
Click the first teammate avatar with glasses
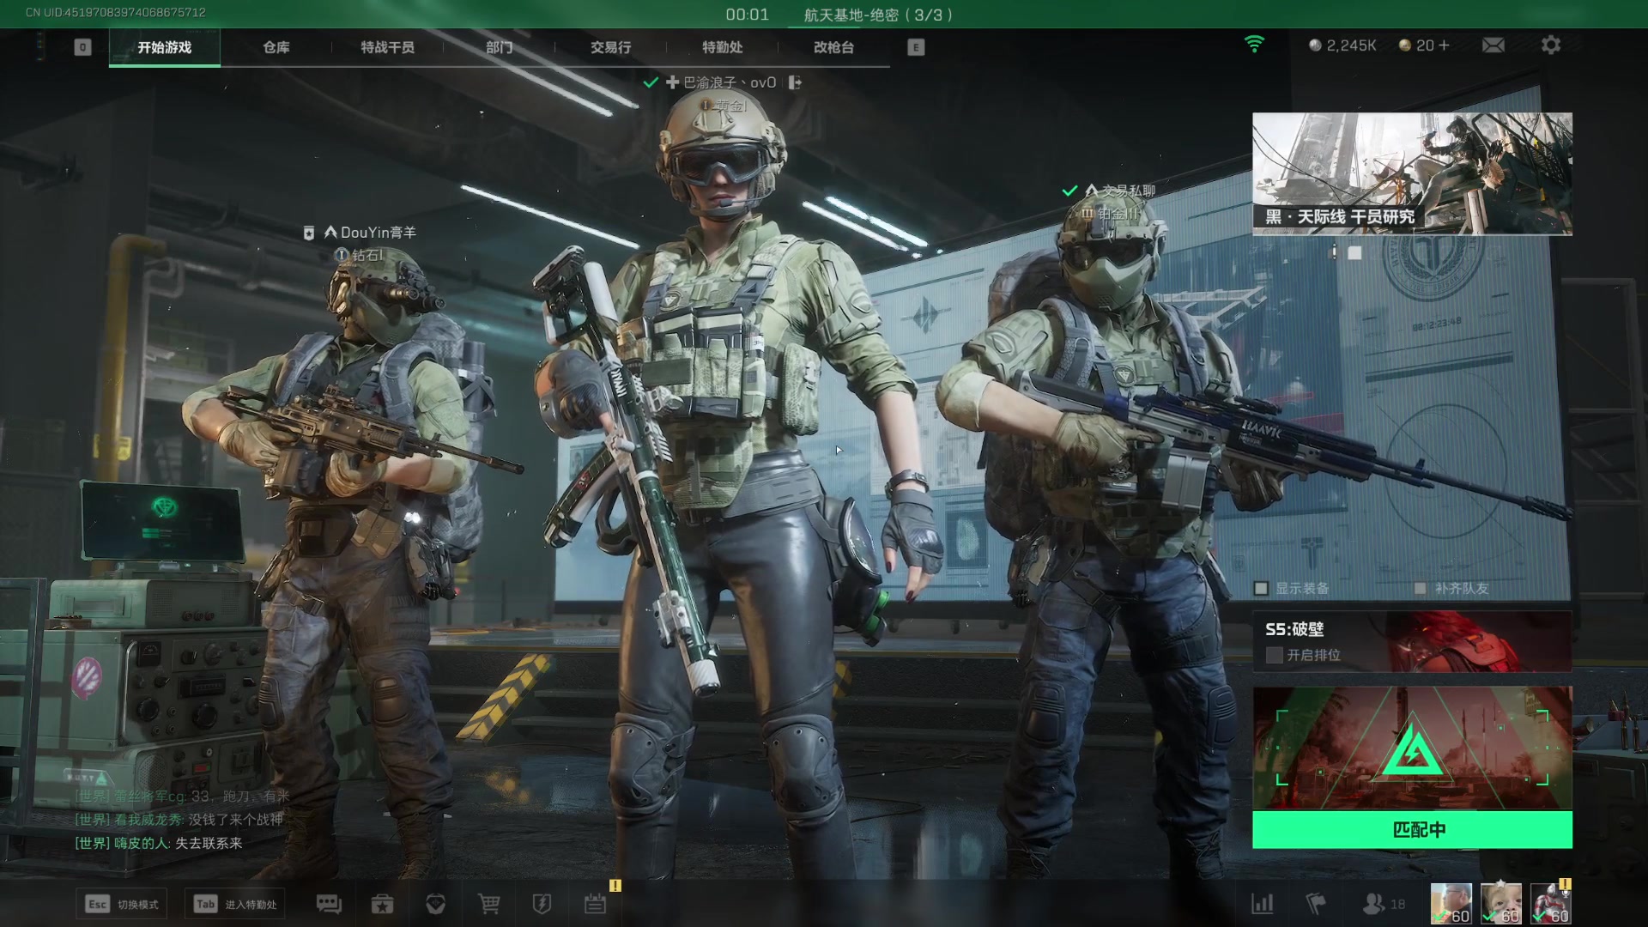(1451, 904)
